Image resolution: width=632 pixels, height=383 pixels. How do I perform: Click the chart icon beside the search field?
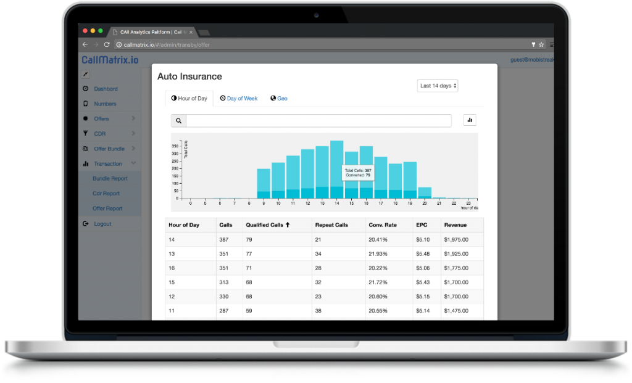pos(470,120)
